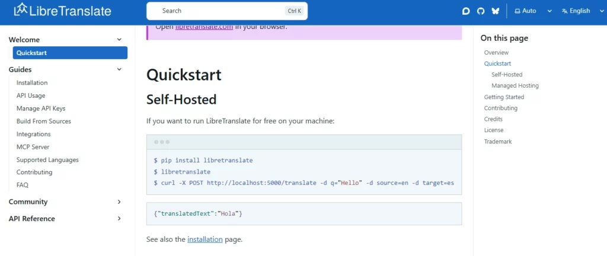Open the Auto theme dropdown

(x=533, y=11)
